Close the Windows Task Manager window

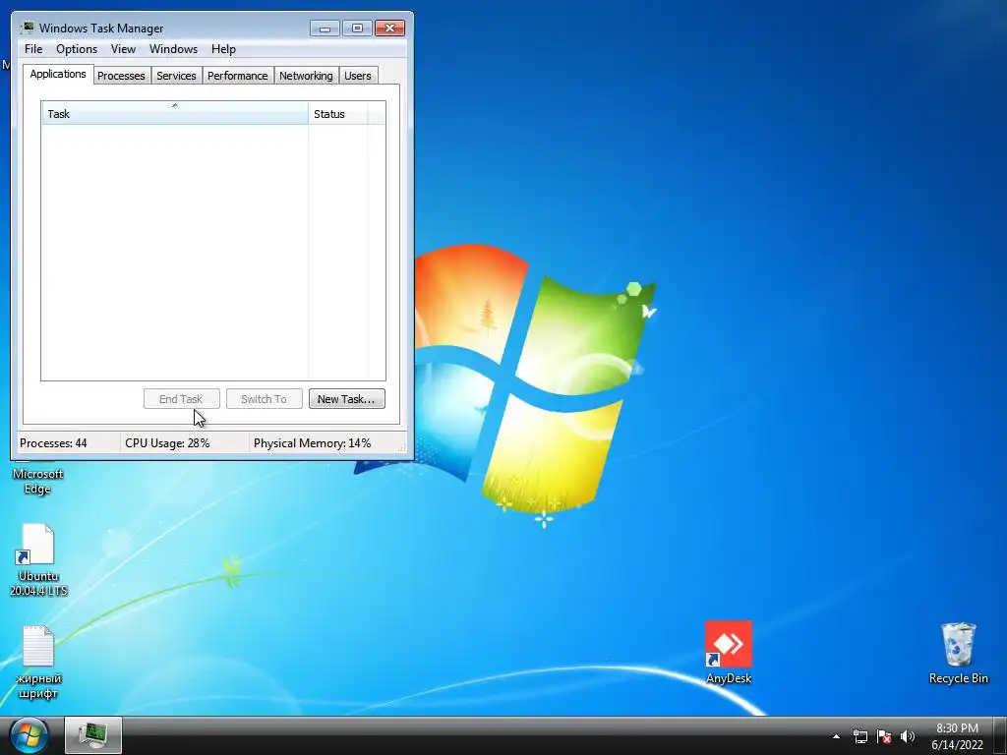click(x=389, y=29)
